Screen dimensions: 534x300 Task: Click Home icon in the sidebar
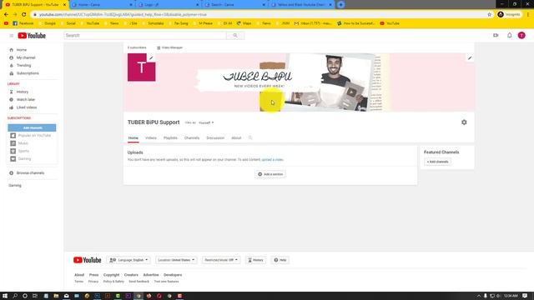[x=11, y=50]
